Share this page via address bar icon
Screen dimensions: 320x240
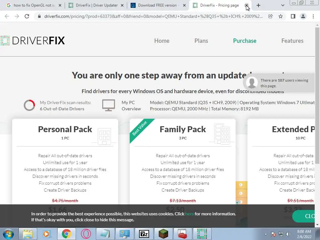coord(271,16)
